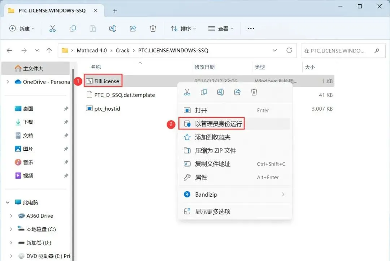This screenshot has width=390, height=261.
Task: Open the 排序 (Sort) dropdown
Action: point(183,29)
